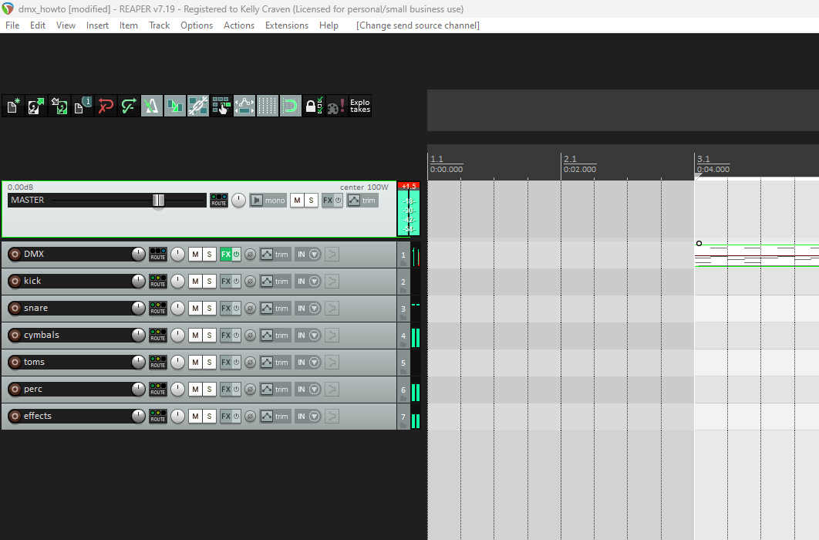Record-arm the effects track
819x540 pixels.
[x=15, y=417]
